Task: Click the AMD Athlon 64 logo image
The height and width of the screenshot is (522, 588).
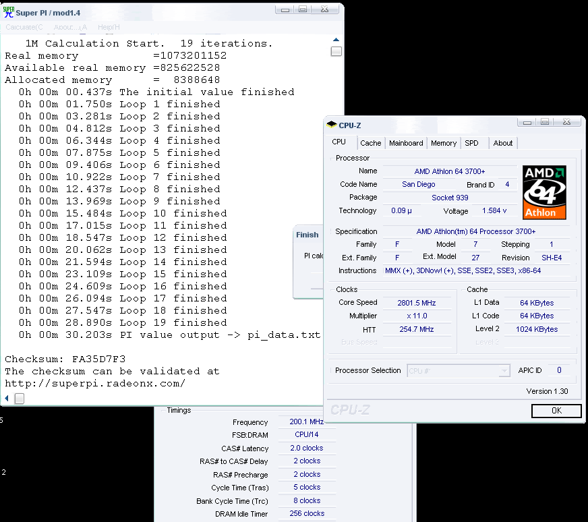Action: pos(544,192)
